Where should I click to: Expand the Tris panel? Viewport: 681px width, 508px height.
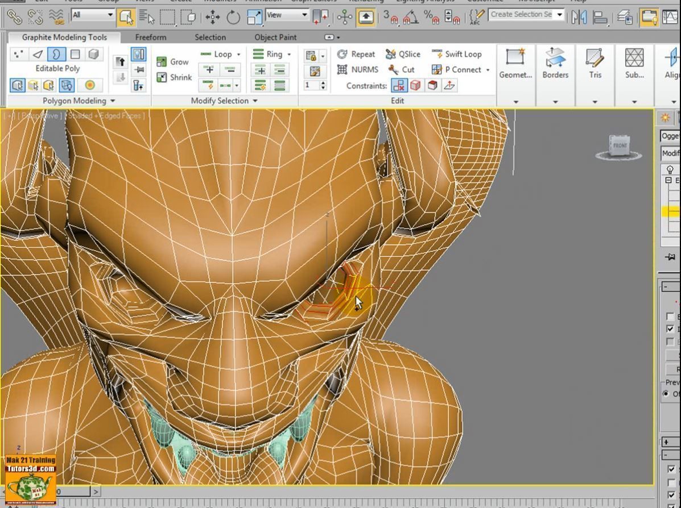595,102
